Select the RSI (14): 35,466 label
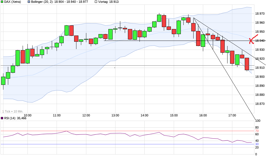266x157 pixels. coord(15,118)
